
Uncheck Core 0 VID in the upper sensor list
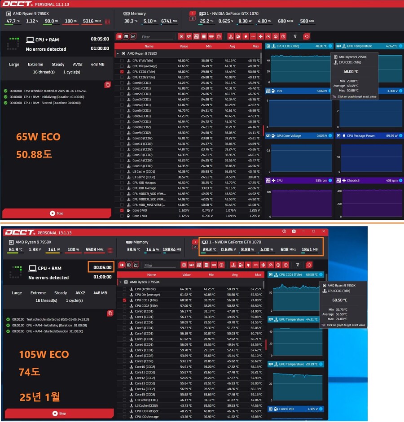tap(122, 210)
